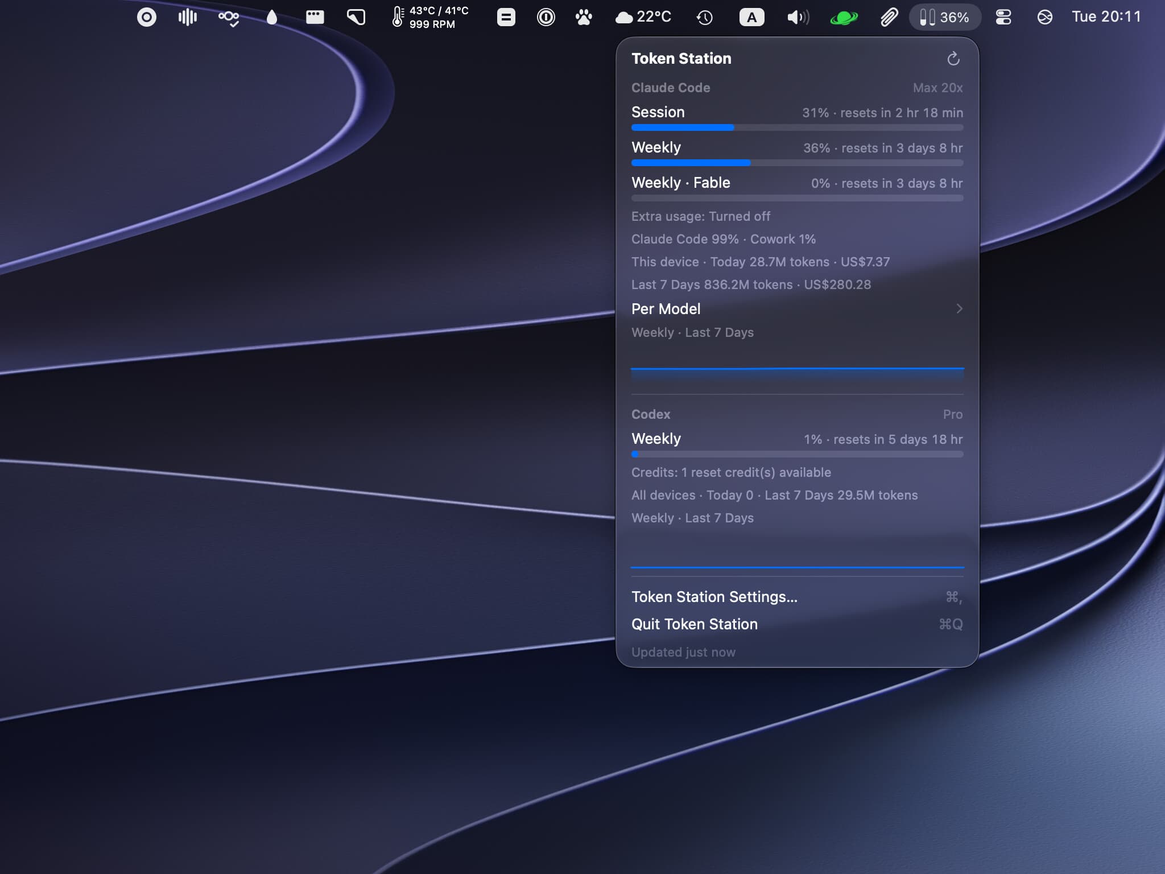Click the Claude Code Weekly 36% progress bar
Viewport: 1165px width, 874px height.
pos(797,163)
